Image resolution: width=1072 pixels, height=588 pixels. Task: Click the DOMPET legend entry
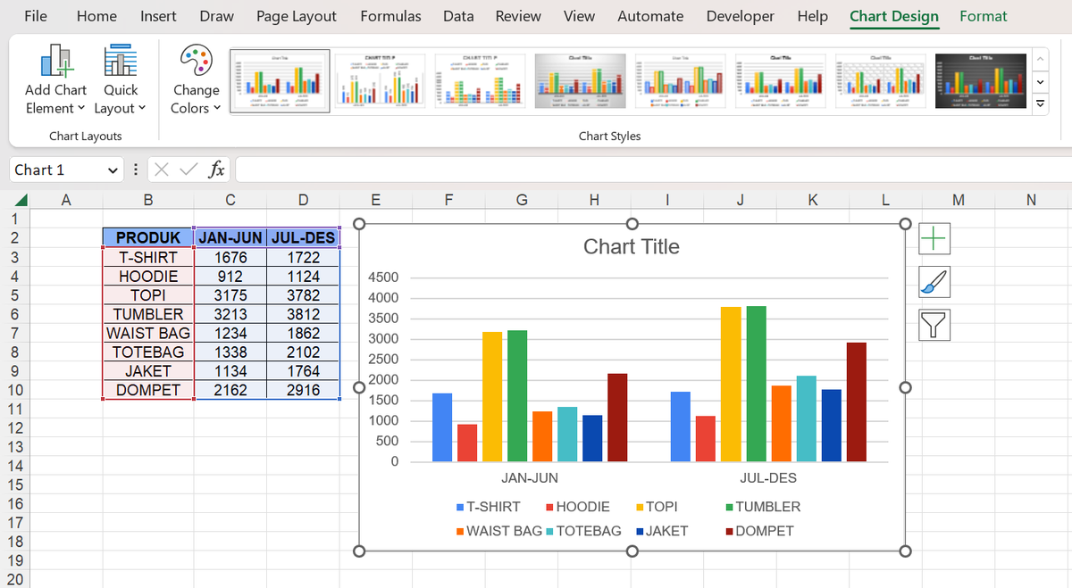[759, 531]
